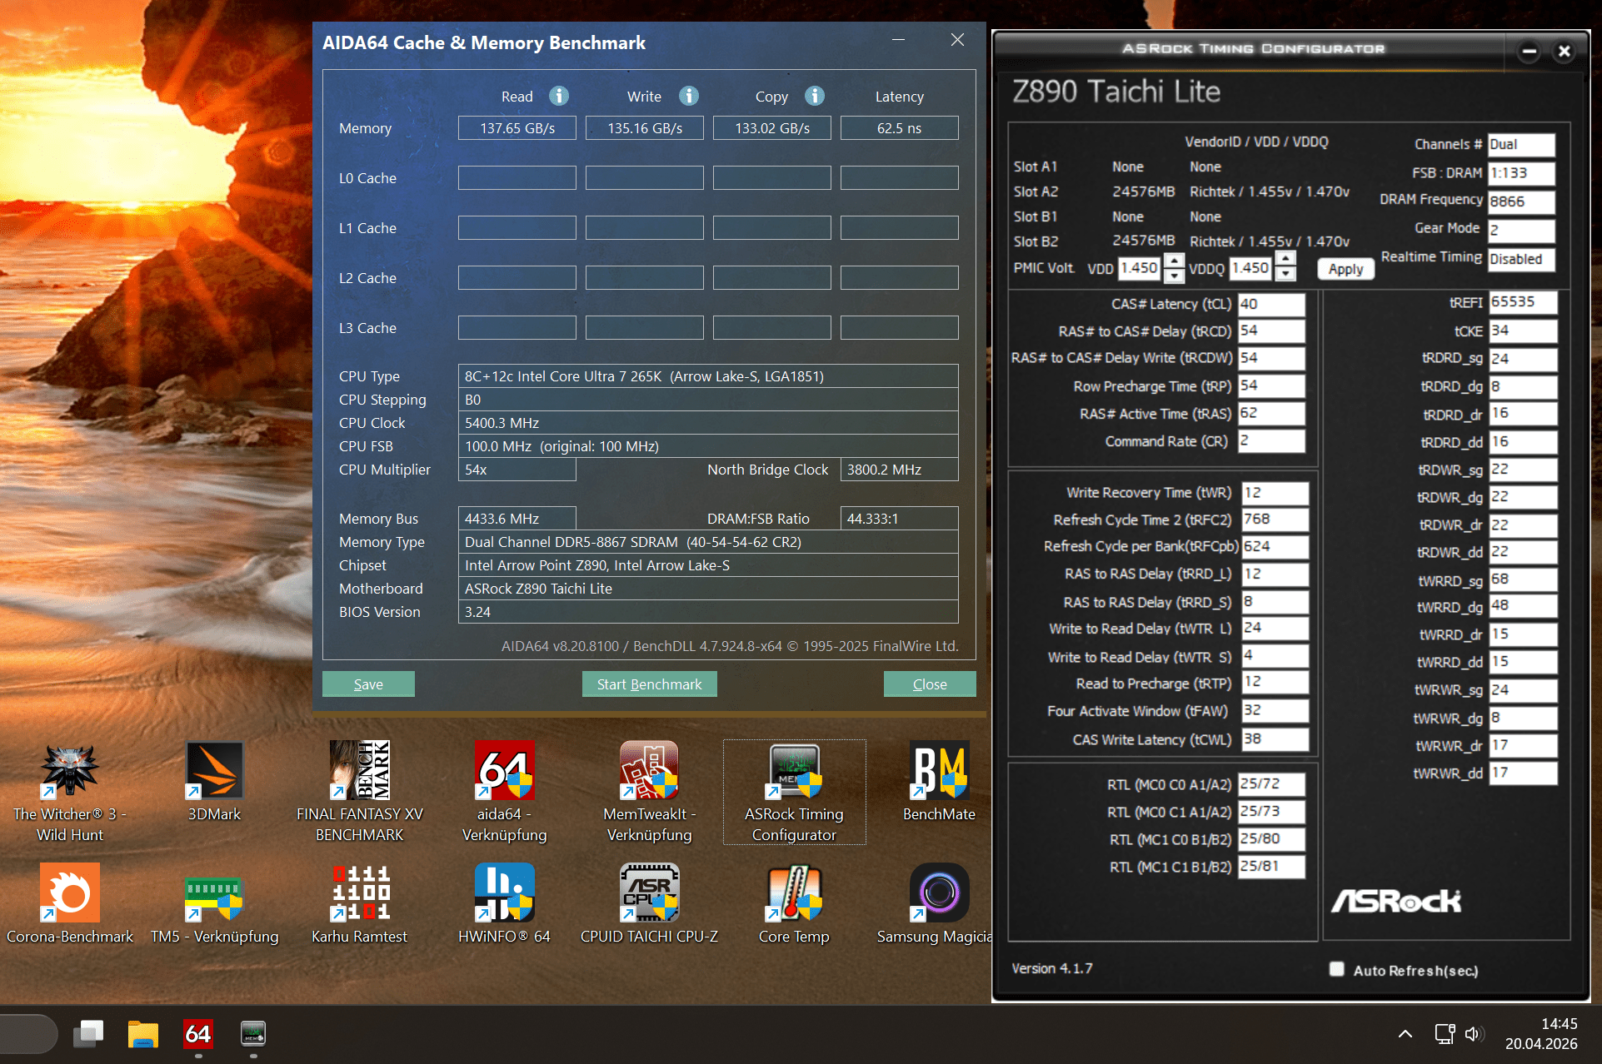Show hidden system tray icons chevron
The width and height of the screenshot is (1602, 1064).
tap(1405, 1034)
